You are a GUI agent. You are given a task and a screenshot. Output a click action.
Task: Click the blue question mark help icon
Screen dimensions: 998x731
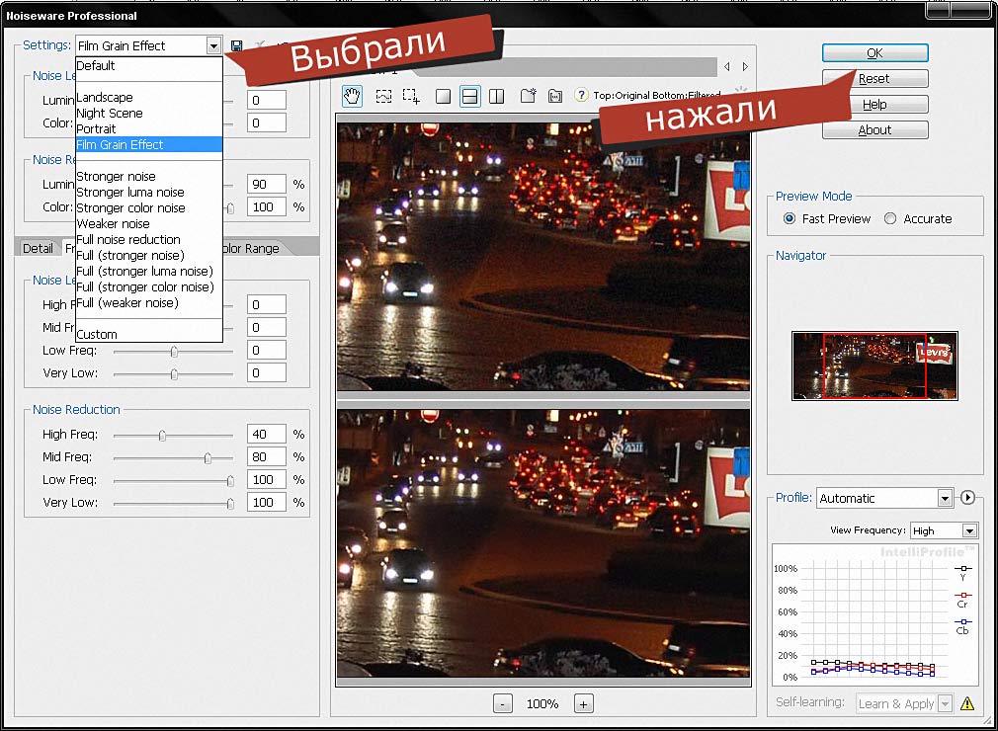(582, 96)
